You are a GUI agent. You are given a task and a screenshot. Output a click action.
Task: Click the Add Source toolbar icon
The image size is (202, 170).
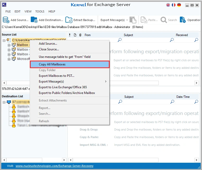pyautogui.click(x=6, y=20)
